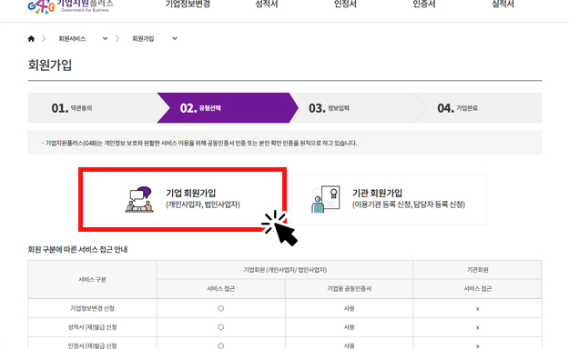Screen dimensions: 569x349
Task: Expand the 회원가입 breadcrumb dropdown
Action: [175, 38]
